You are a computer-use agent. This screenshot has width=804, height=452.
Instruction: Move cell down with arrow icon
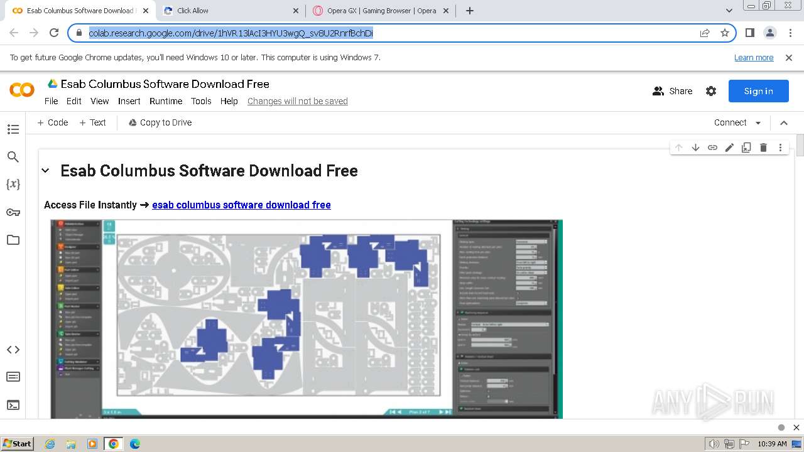coord(695,148)
